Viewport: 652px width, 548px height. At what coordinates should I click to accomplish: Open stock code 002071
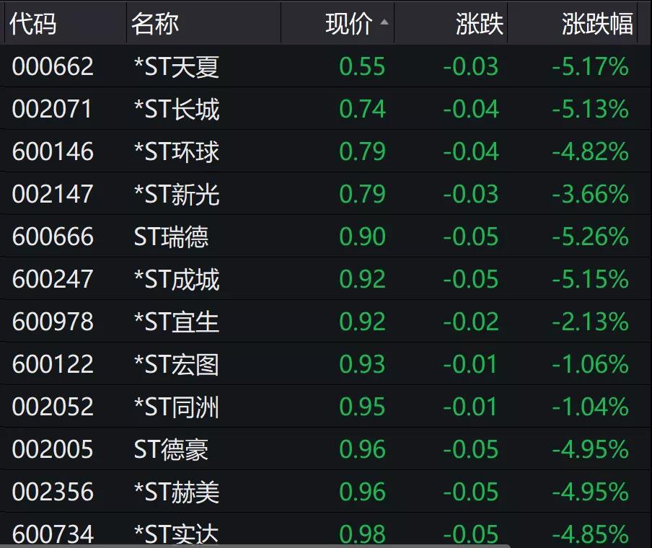53,110
